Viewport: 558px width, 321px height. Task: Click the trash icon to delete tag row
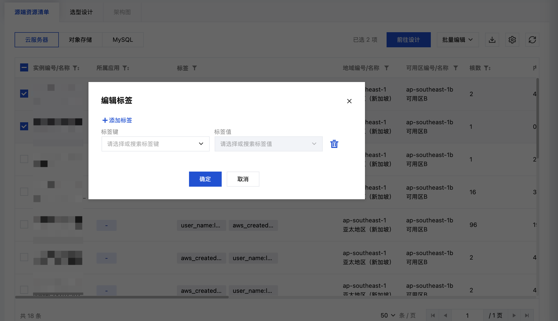click(x=334, y=144)
